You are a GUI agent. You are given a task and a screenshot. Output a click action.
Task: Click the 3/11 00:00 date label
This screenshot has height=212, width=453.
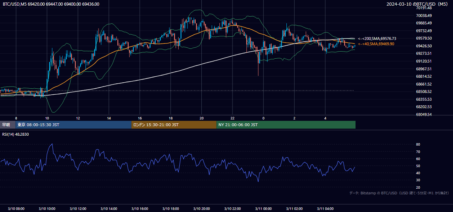point(263,209)
